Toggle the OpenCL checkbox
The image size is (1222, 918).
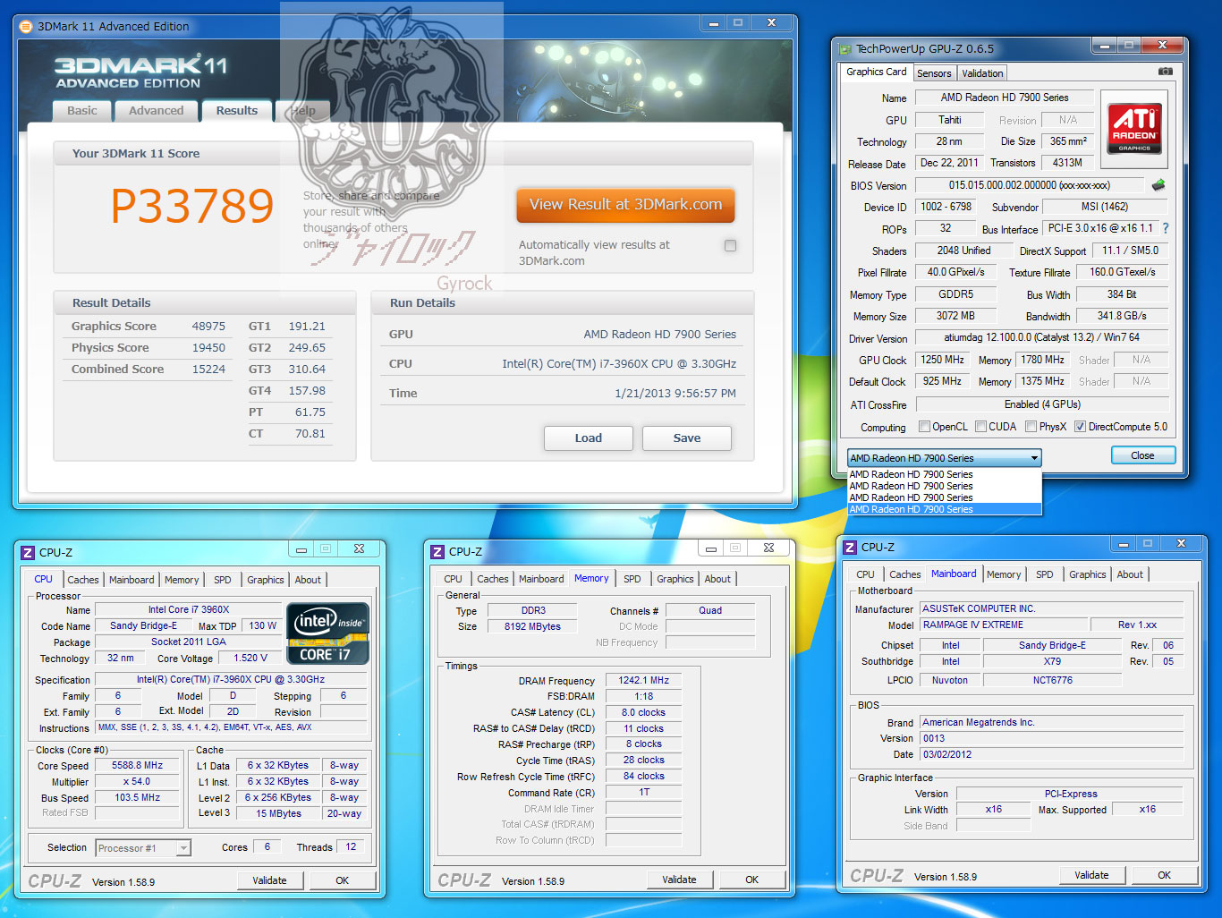click(x=925, y=427)
